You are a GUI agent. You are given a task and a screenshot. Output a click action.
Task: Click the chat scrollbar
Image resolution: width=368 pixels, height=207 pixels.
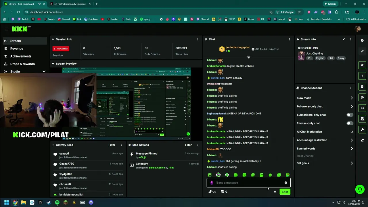click(x=294, y=153)
